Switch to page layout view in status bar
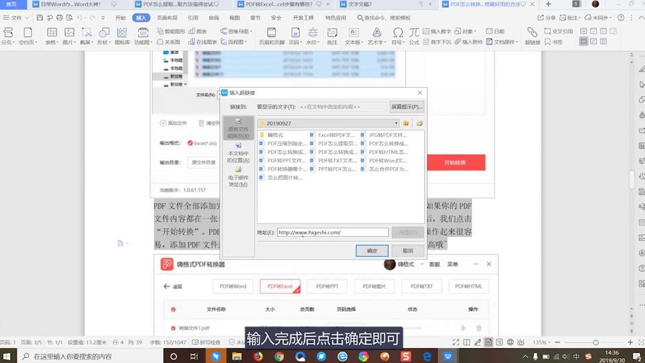 [488, 342]
